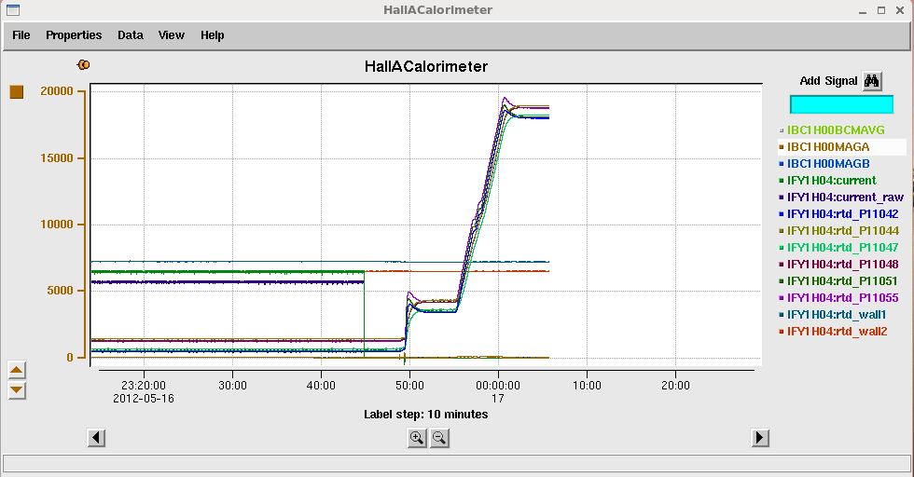Click the status bar at window bottom

coord(456,463)
